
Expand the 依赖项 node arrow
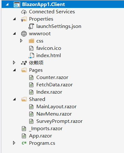coord(14,63)
